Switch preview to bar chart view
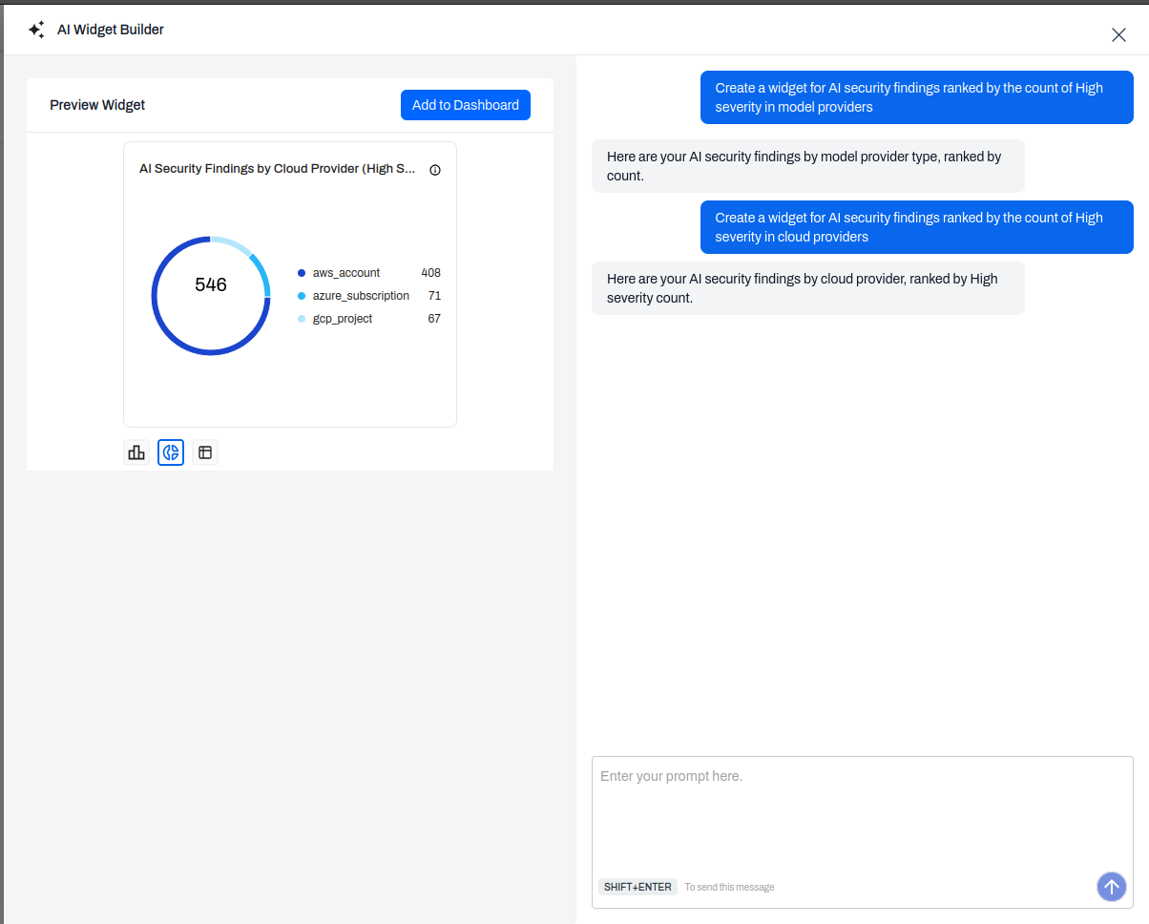The width and height of the screenshot is (1149, 924). coord(136,452)
